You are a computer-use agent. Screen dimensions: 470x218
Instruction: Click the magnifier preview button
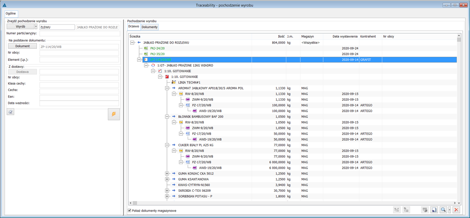pyautogui.click(x=443, y=210)
